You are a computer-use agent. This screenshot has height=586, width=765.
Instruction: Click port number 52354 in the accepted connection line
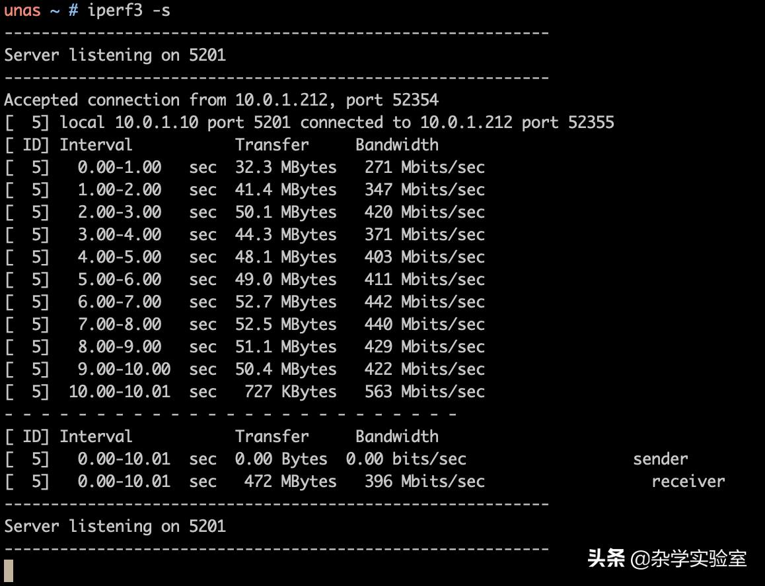tap(415, 100)
